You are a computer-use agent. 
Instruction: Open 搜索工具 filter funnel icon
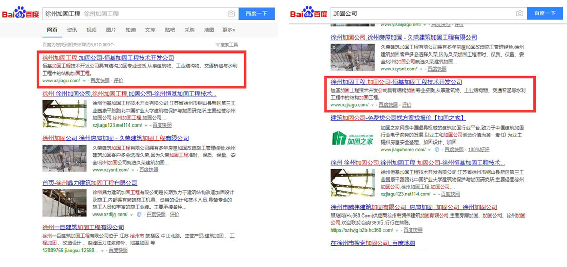tap(217, 45)
